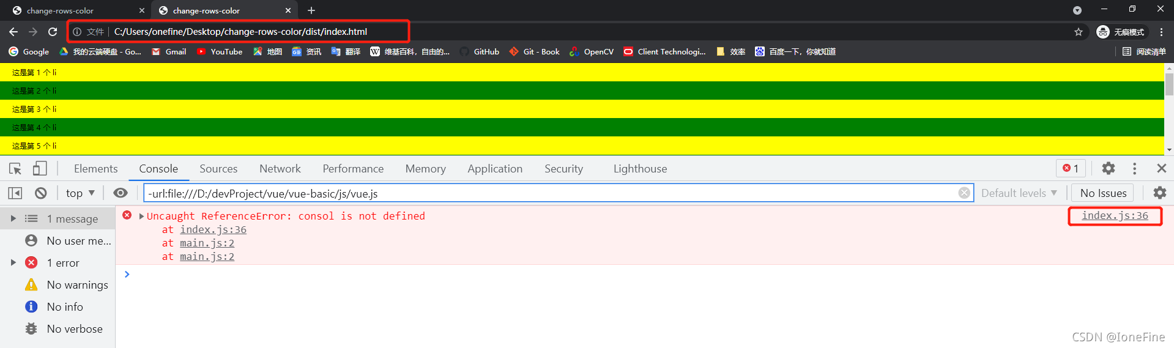Viewport: 1174px width, 348px height.
Task: Open the 地图 bookmark
Action: coord(267,51)
